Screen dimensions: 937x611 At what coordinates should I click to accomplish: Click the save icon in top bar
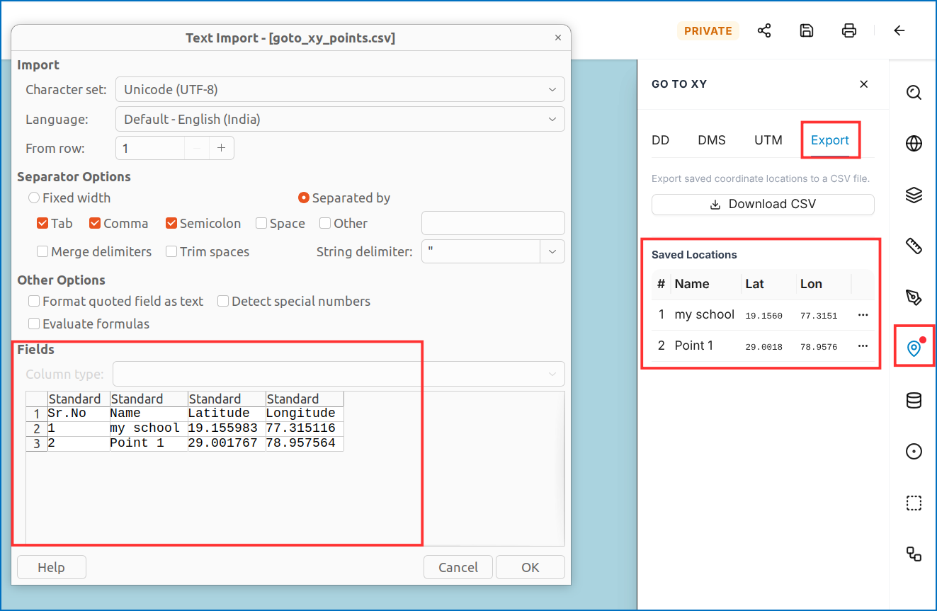pyautogui.click(x=807, y=30)
